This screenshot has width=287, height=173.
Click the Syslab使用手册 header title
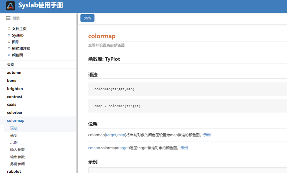pos(40,5)
